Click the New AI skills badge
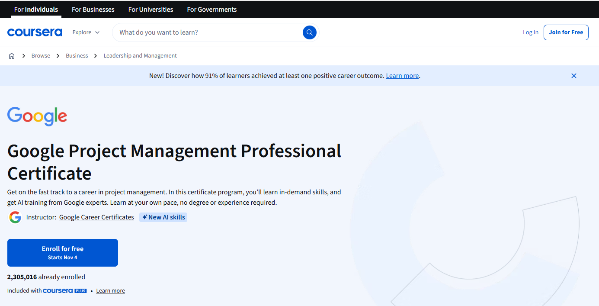Viewport: 599px width, 306px height. [x=163, y=217]
